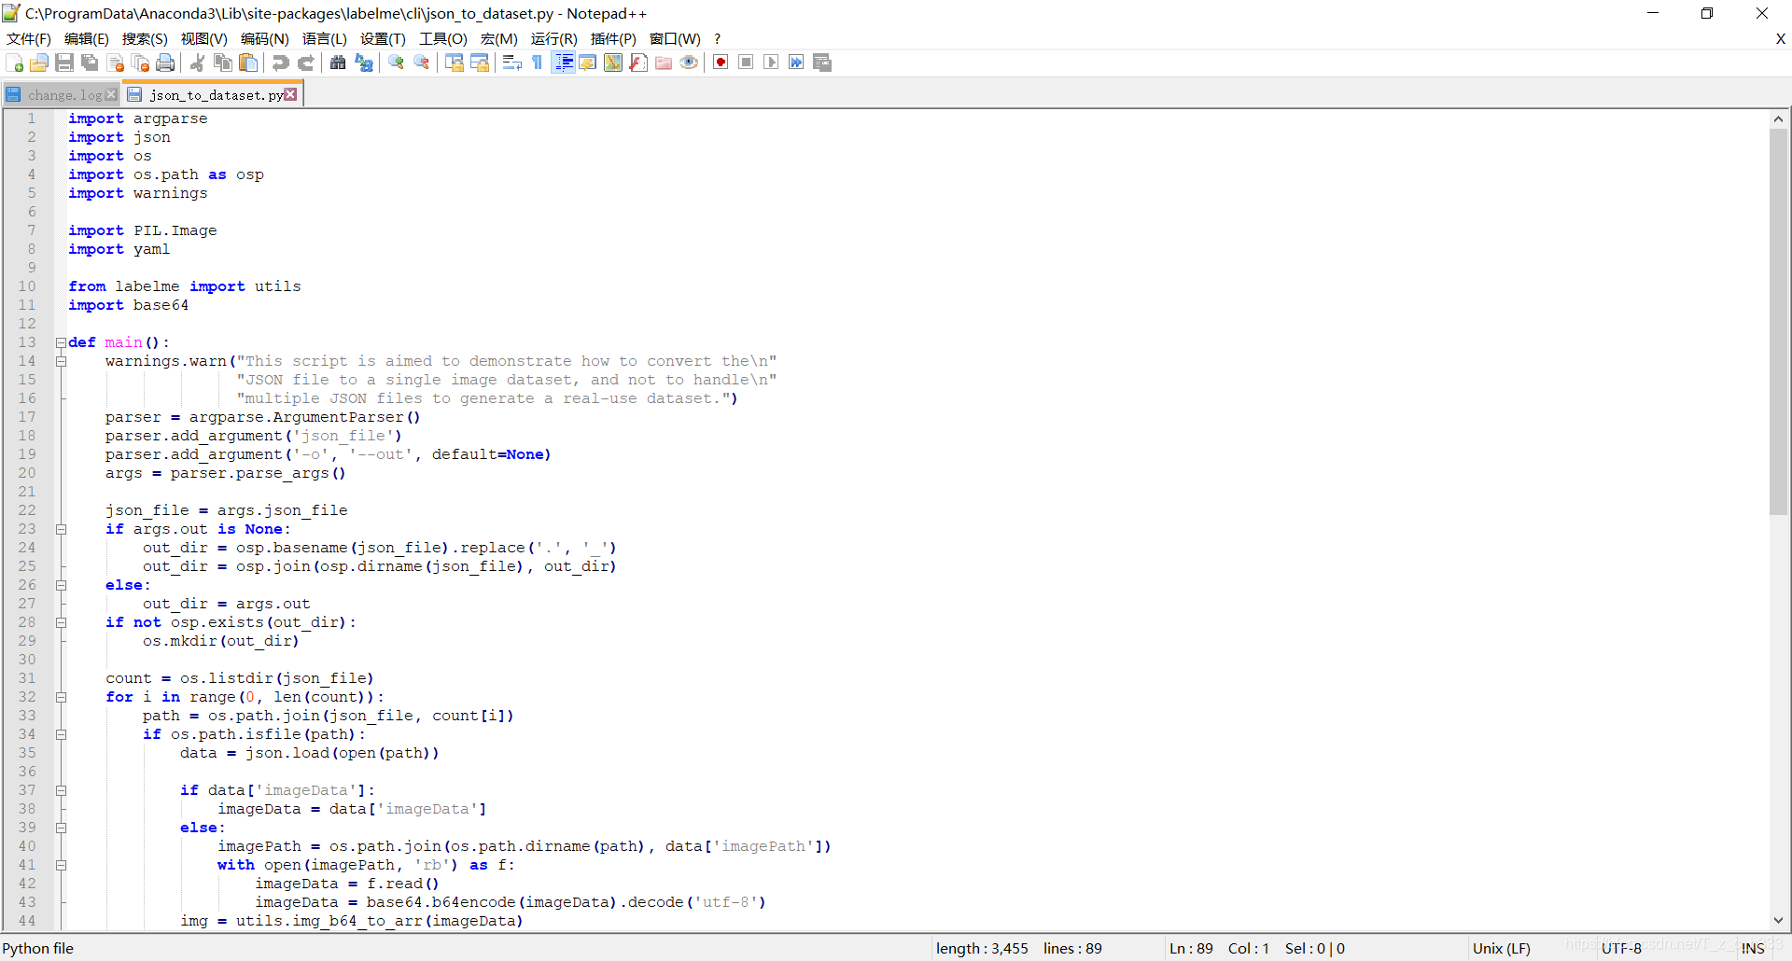This screenshot has width=1792, height=961.
Task: Click the Python file type status
Action: (37, 948)
